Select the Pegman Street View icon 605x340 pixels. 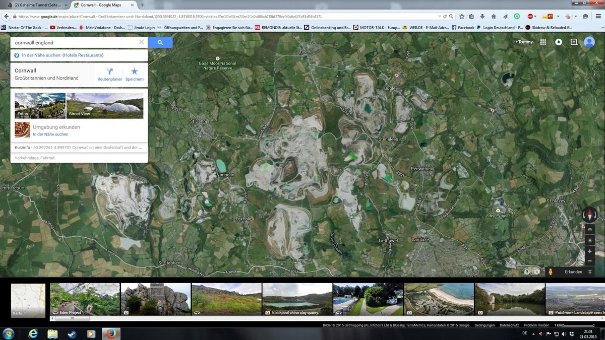(x=551, y=272)
